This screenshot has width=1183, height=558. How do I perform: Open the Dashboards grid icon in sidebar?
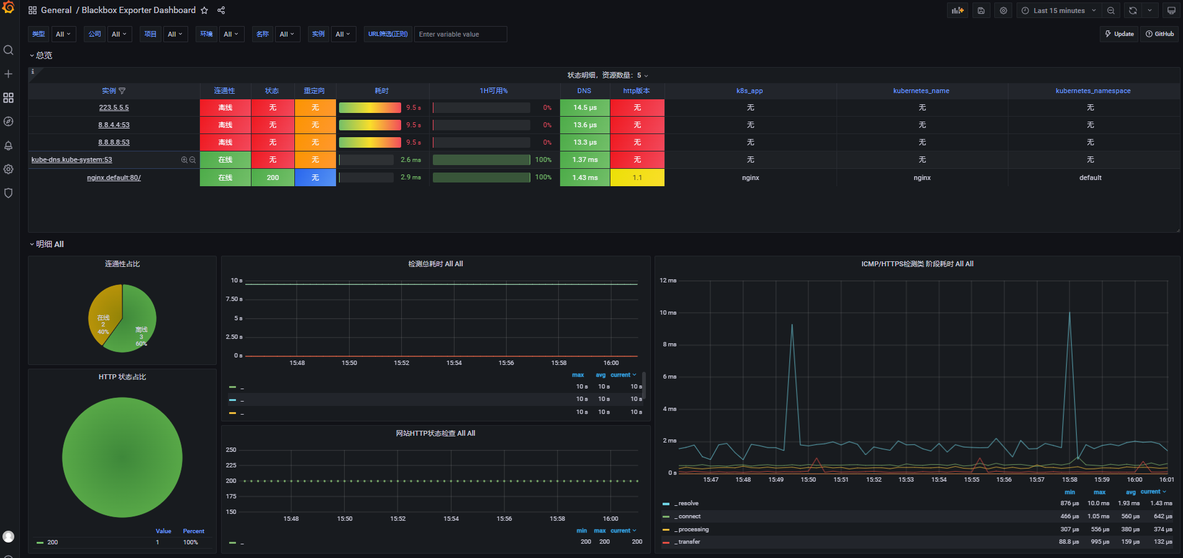8,98
